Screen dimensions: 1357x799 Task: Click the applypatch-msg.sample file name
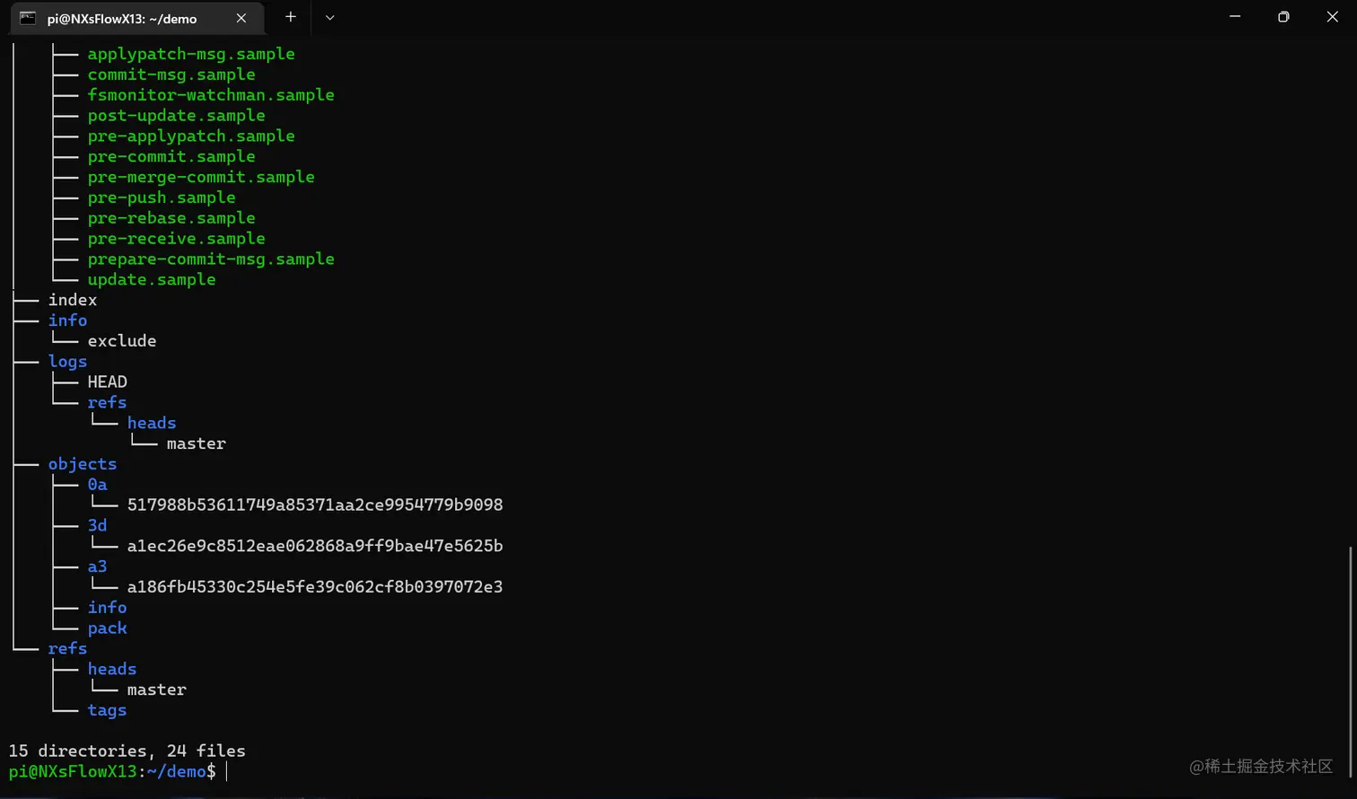[191, 54]
